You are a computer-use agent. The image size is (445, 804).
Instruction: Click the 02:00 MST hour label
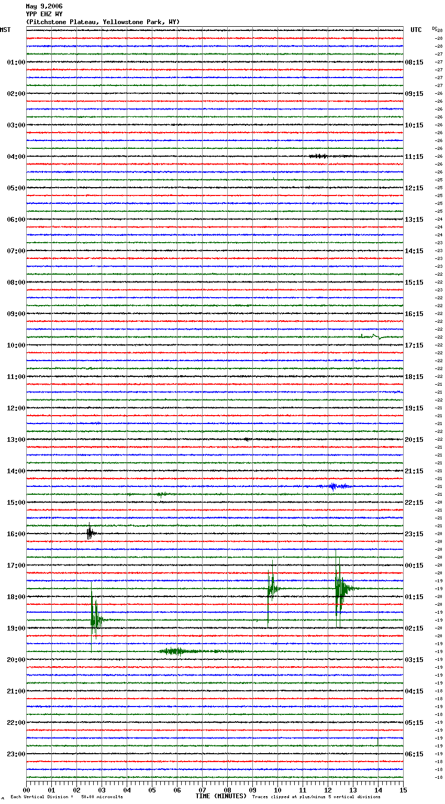[x=16, y=94]
